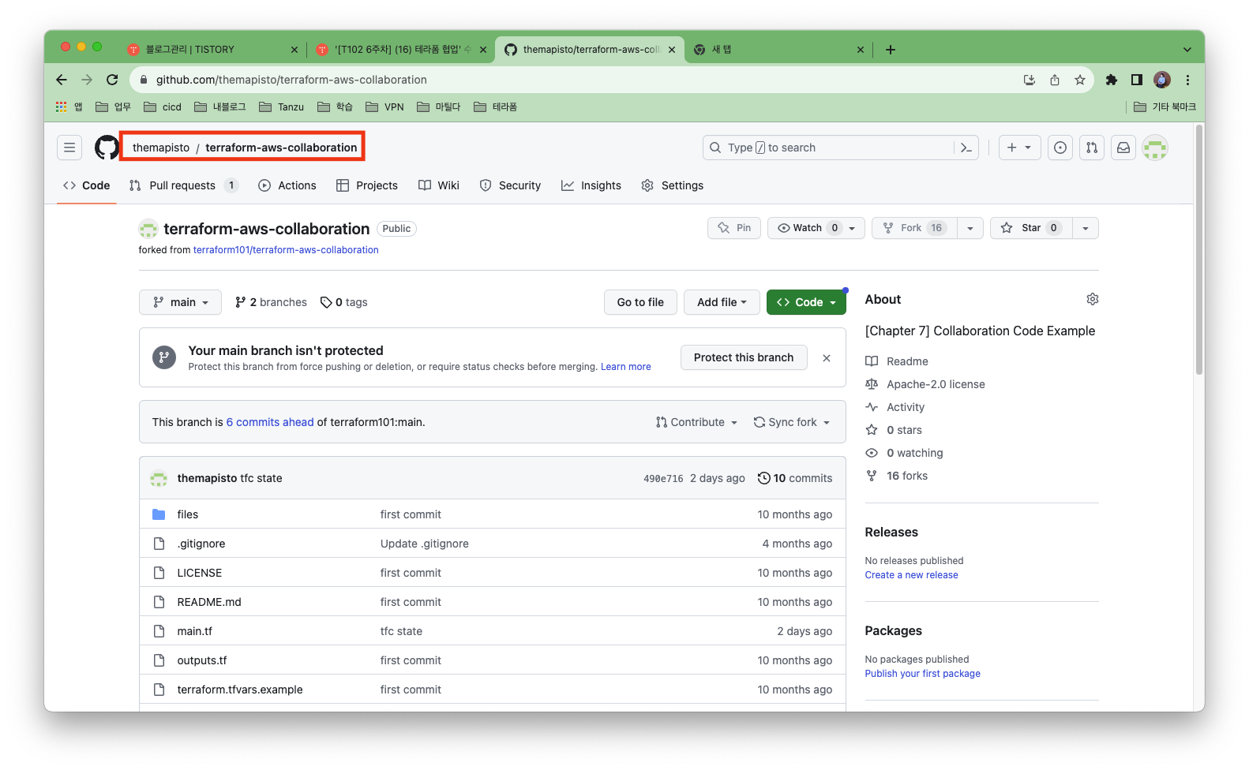Switch to the Security tab
Image resolution: width=1249 pixels, height=770 pixels.
tap(511, 185)
